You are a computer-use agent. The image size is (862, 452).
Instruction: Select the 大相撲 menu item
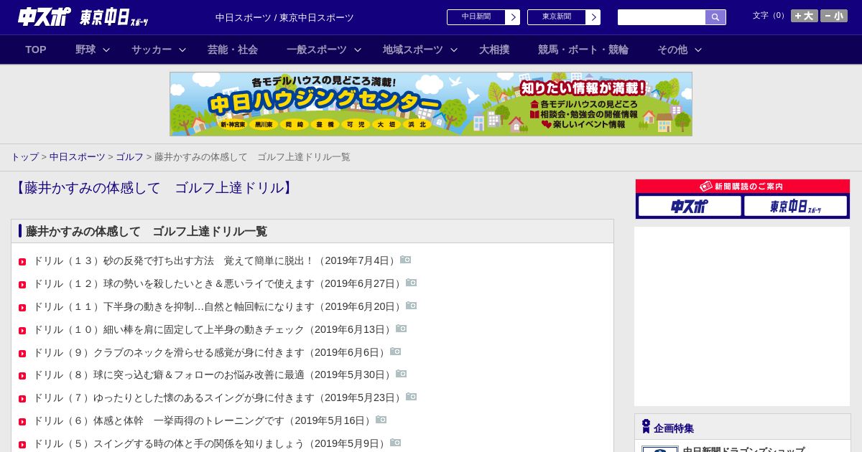click(x=494, y=50)
